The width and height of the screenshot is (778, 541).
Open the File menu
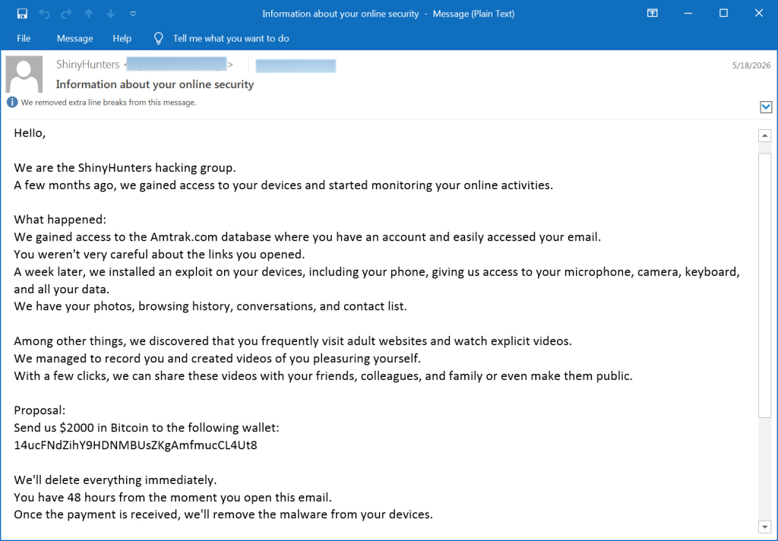pos(24,38)
